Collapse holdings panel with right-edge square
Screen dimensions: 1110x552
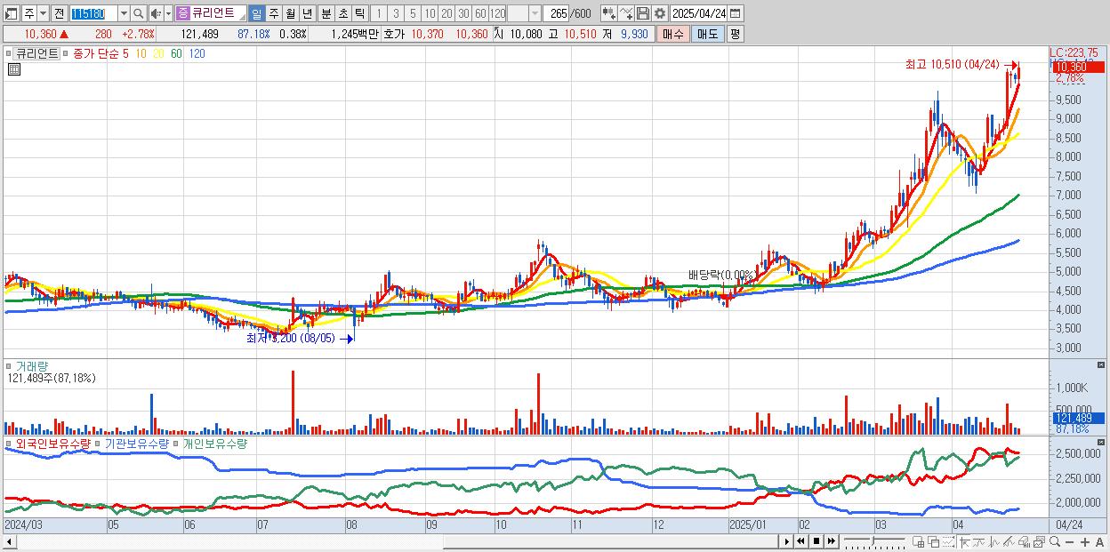[1103, 443]
